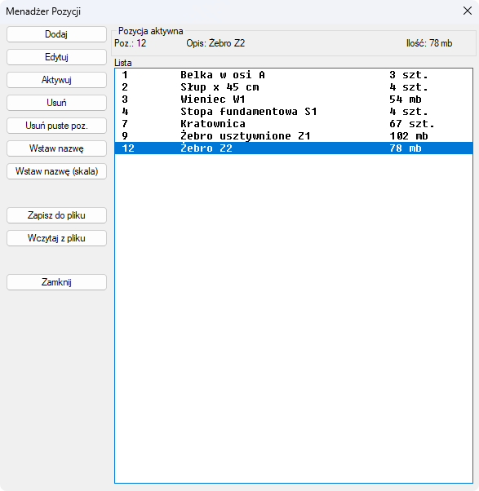
Task: Click the Poz.: 12 label
Action: point(131,43)
